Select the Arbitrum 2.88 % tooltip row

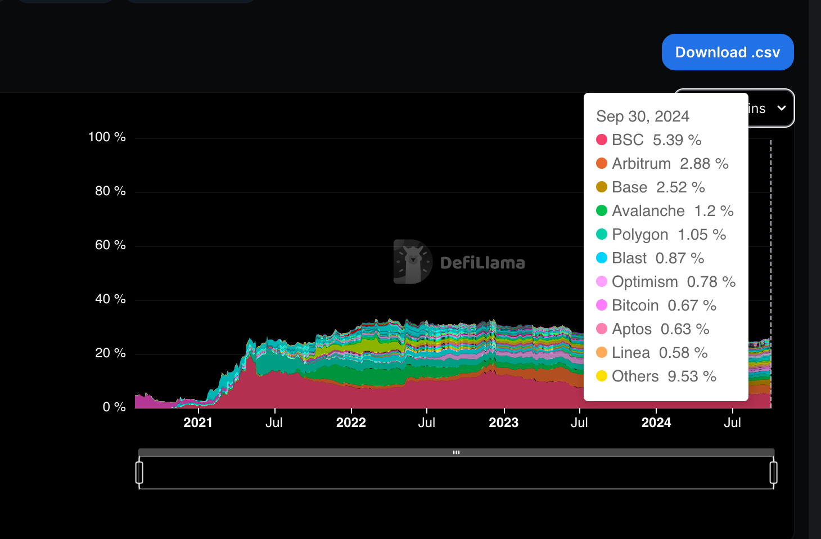[662, 164]
